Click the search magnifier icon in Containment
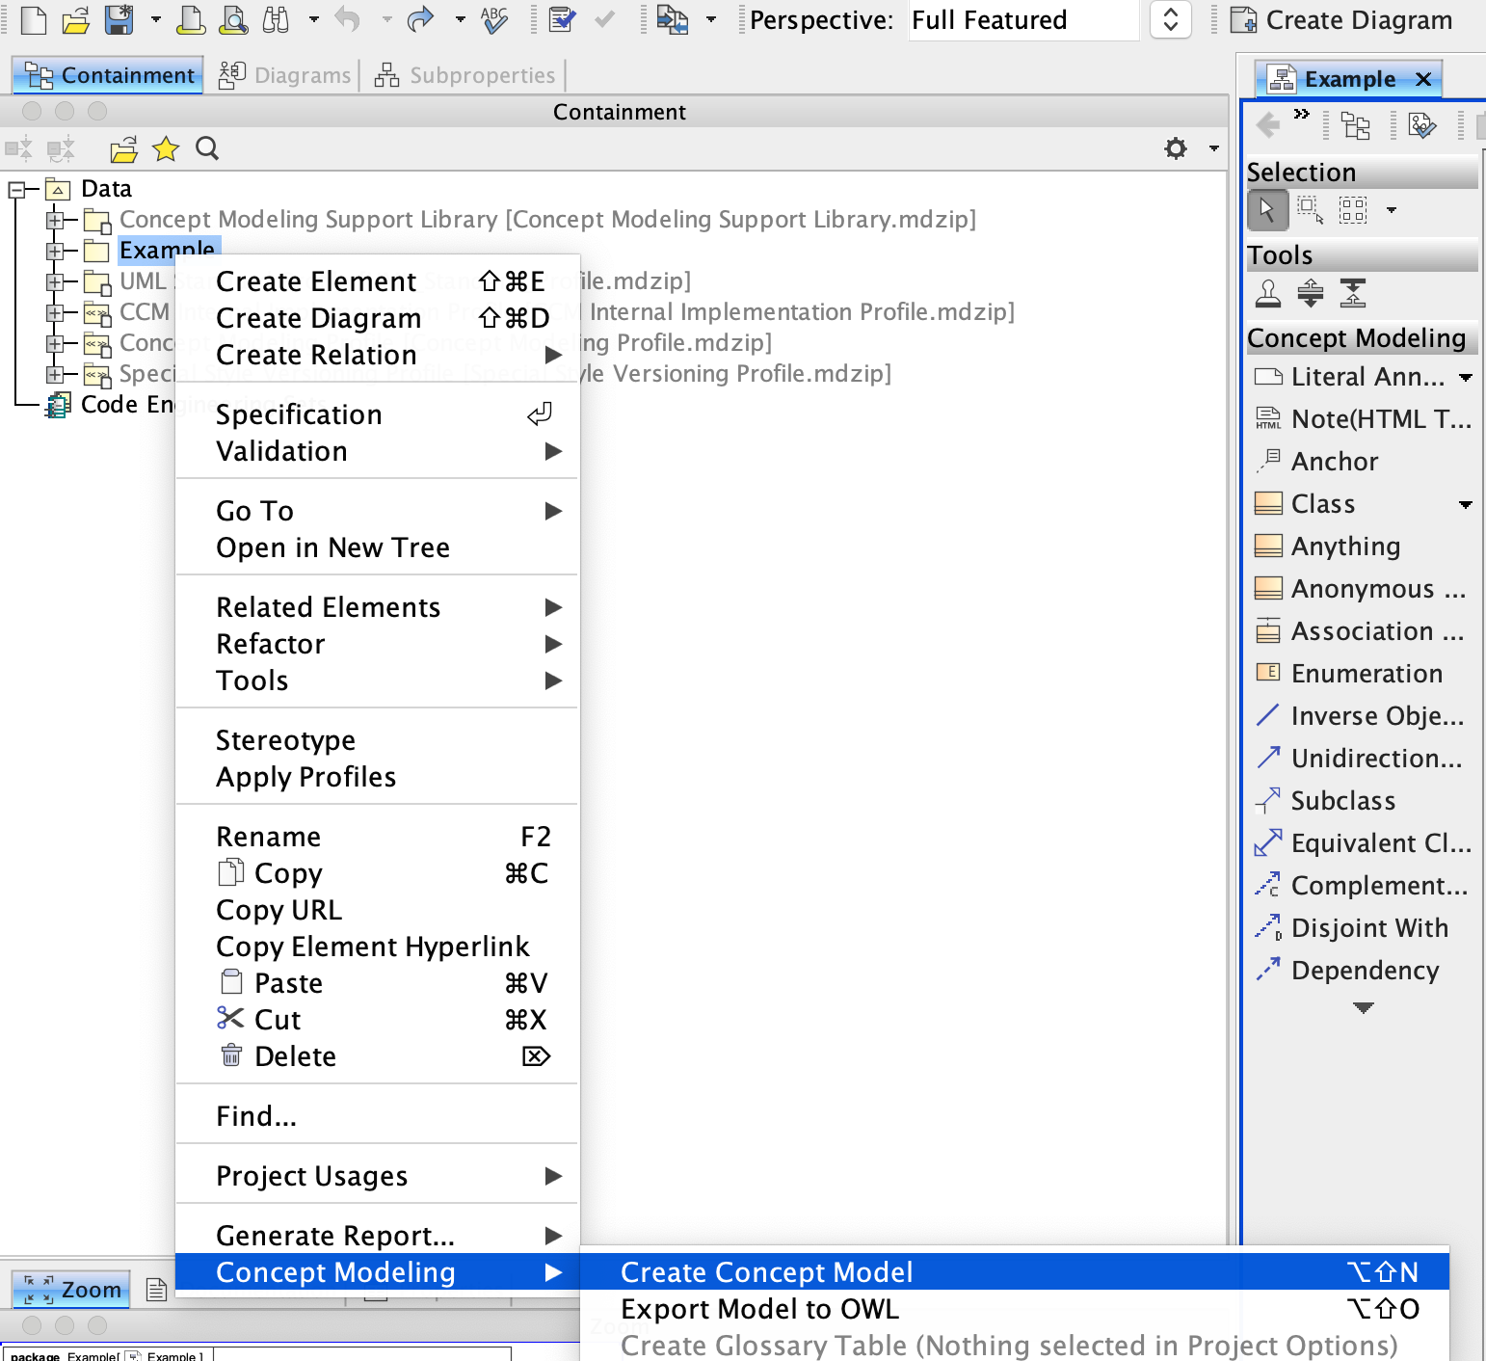Screen dimensions: 1486x1361 tap(207, 148)
